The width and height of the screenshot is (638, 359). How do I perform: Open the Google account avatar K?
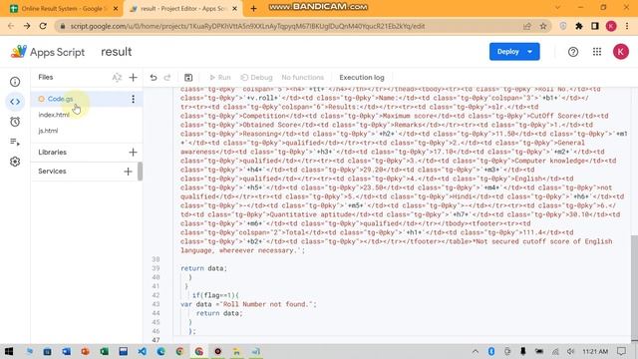point(620,52)
